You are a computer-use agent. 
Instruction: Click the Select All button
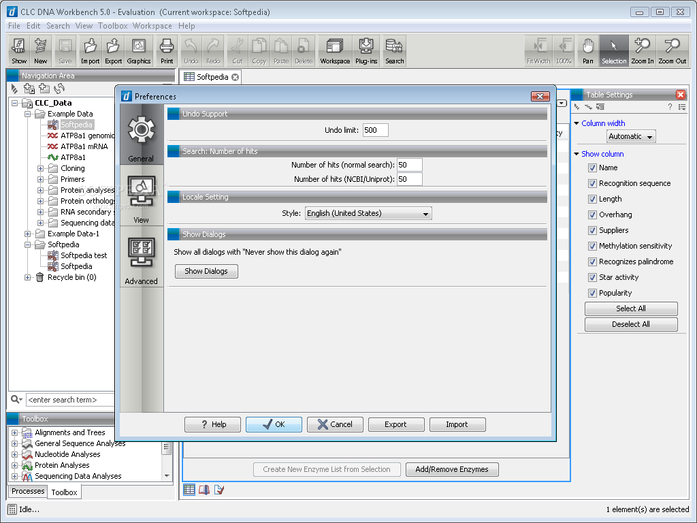(x=631, y=308)
